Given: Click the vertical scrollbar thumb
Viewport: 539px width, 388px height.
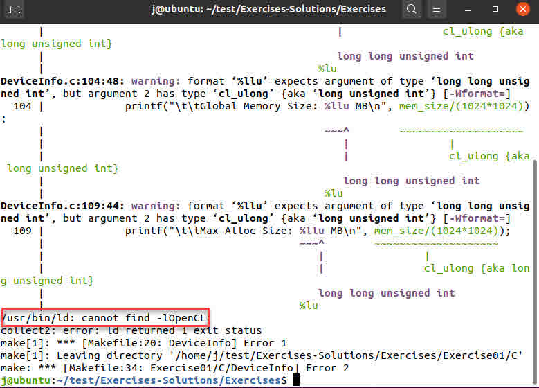Looking at the screenshot, I should coord(535,270).
